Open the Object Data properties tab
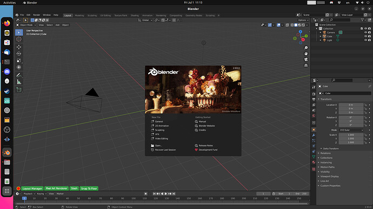The width and height of the screenshot is (373, 209). click(x=314, y=157)
